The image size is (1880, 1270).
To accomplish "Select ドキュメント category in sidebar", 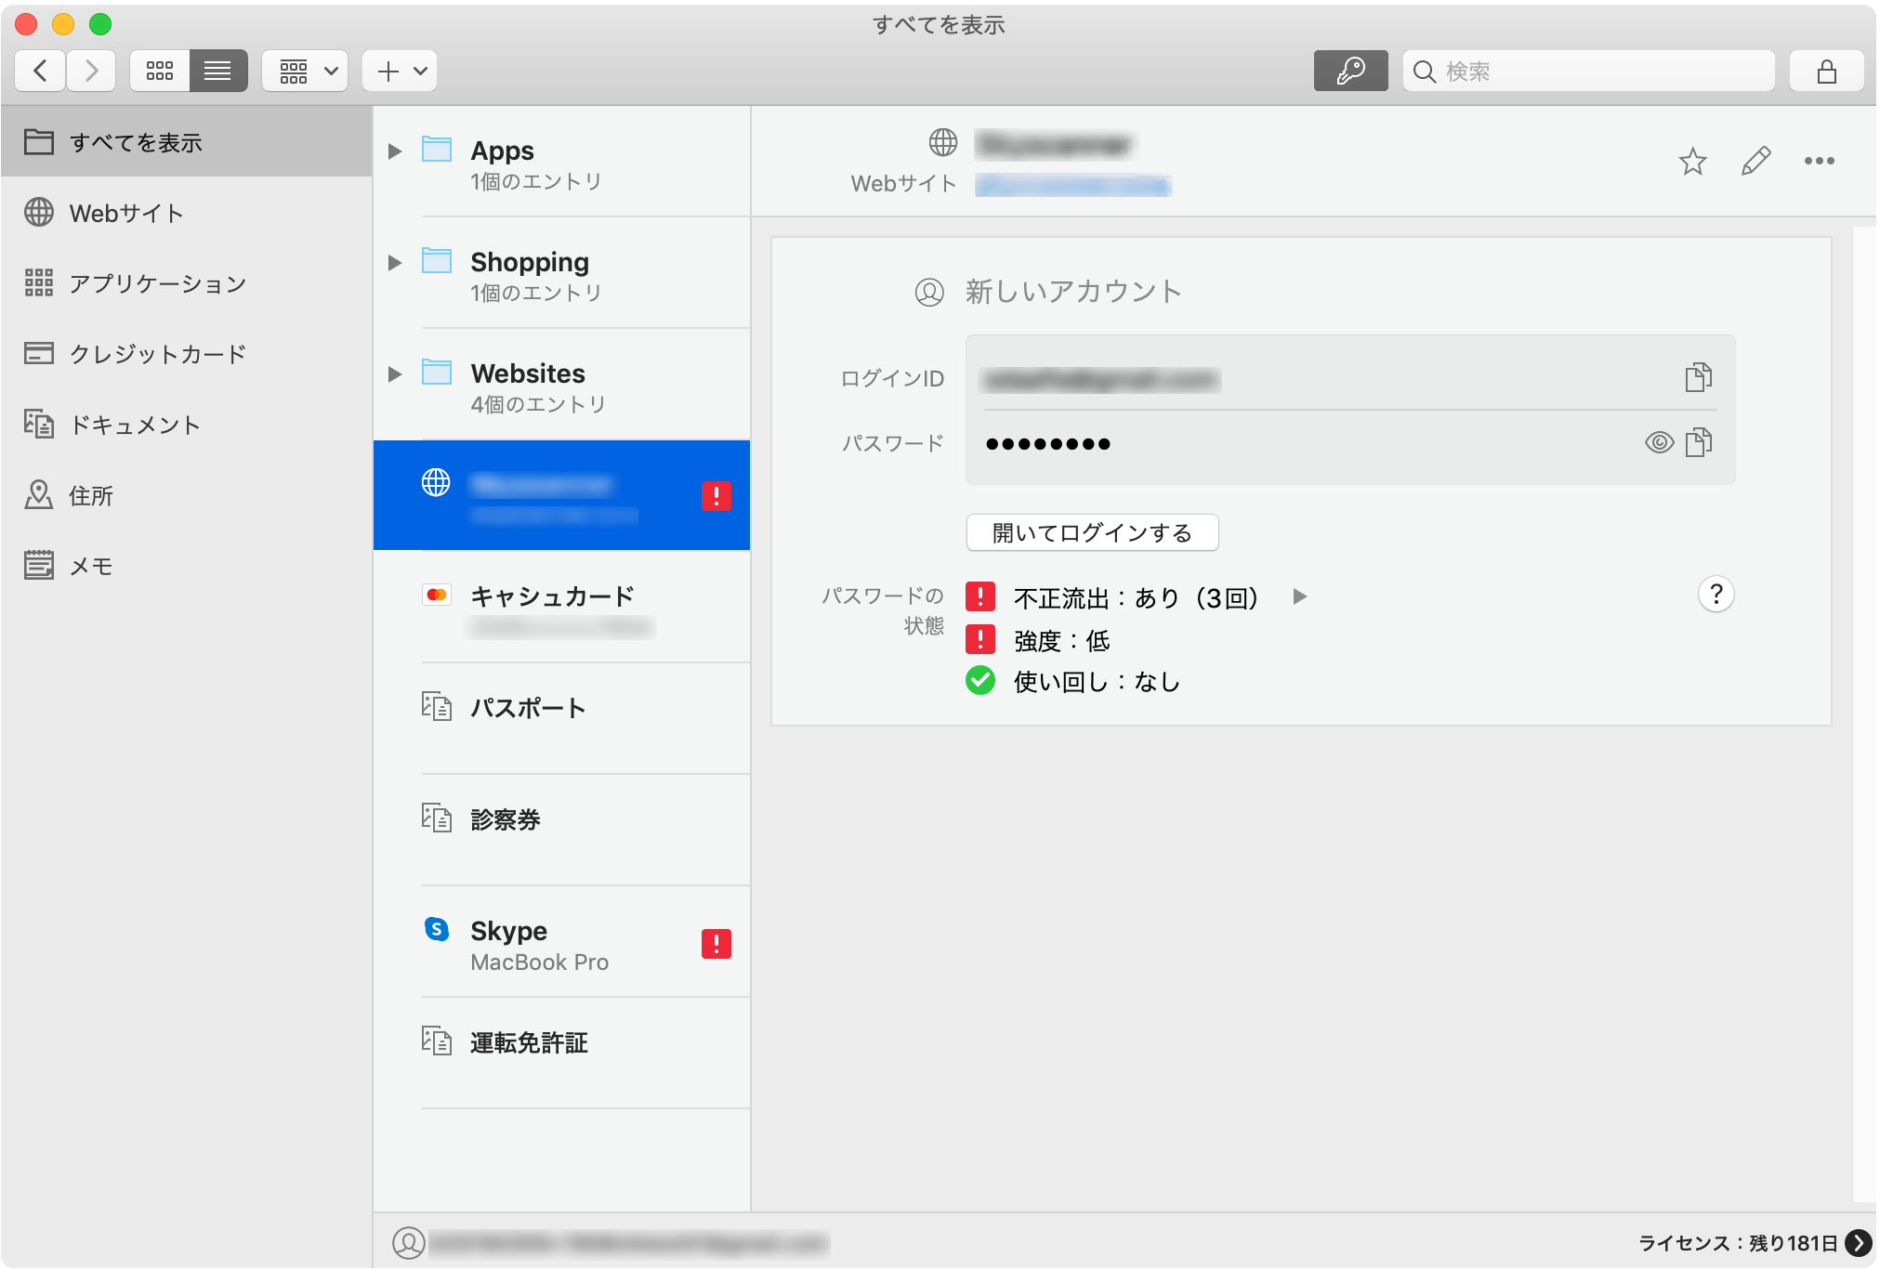I will [x=186, y=425].
